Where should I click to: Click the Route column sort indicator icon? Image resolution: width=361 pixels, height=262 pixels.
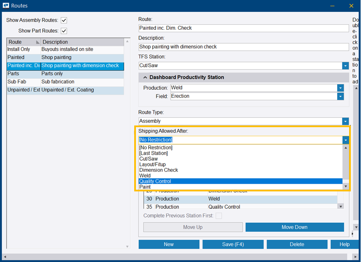coord(37,42)
